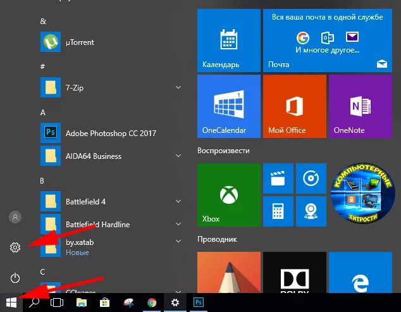Viewport: 401px width, 312px height.
Task: Click the Проводник group title
Action: [217, 239]
